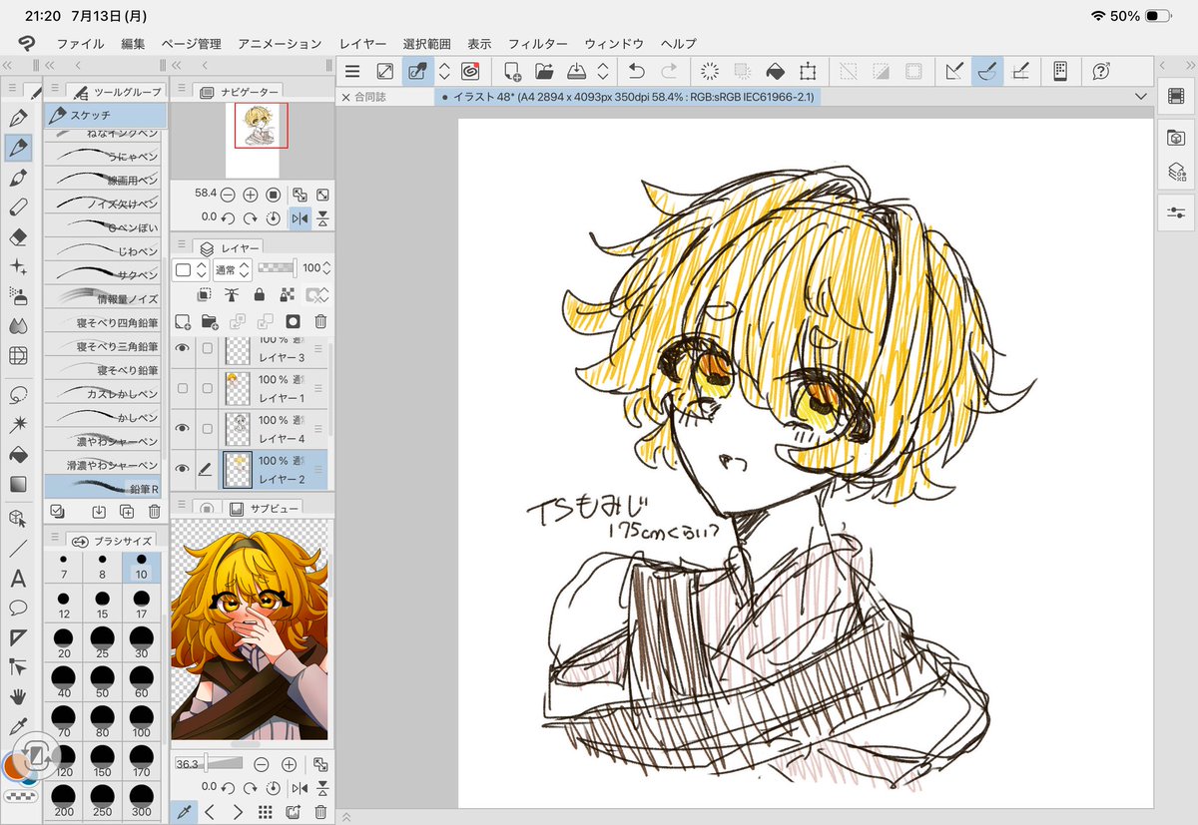Screen dimensions: 1198x825
Task: Toggle Clip to layer below icon
Action: pyautogui.click(x=204, y=295)
